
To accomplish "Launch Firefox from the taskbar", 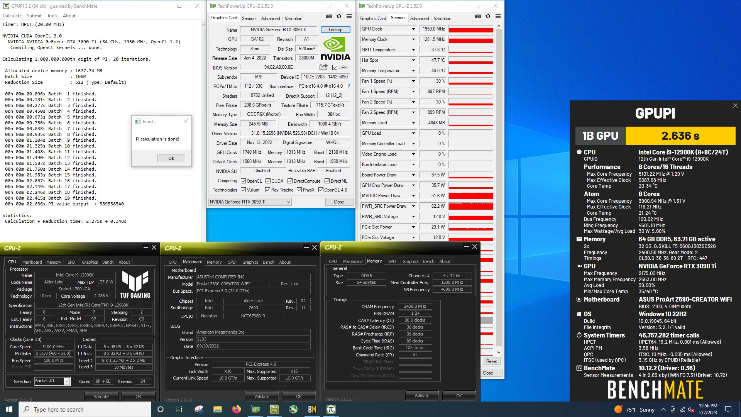I will pos(237,409).
